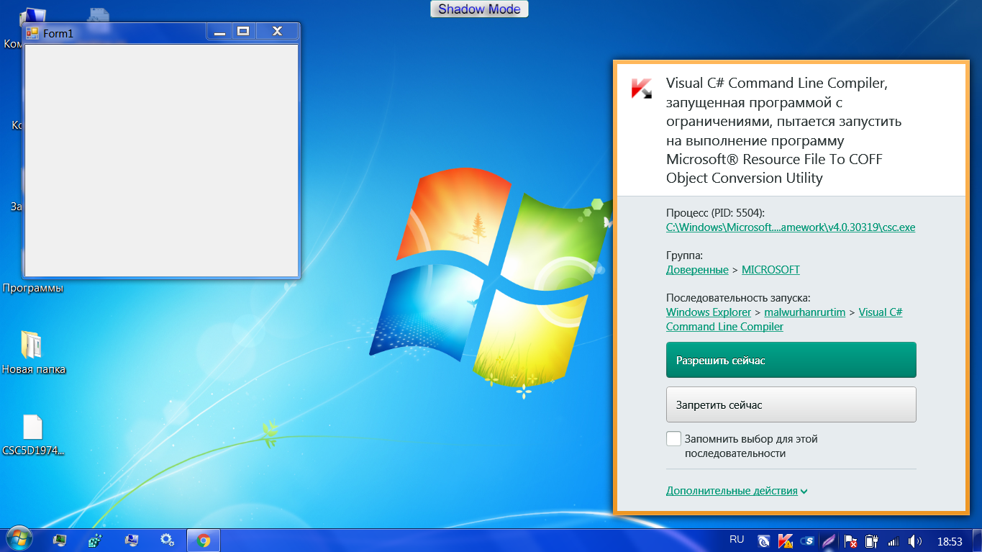Open Google Chrome from the taskbar
This screenshot has width=982, height=552.
tap(204, 540)
